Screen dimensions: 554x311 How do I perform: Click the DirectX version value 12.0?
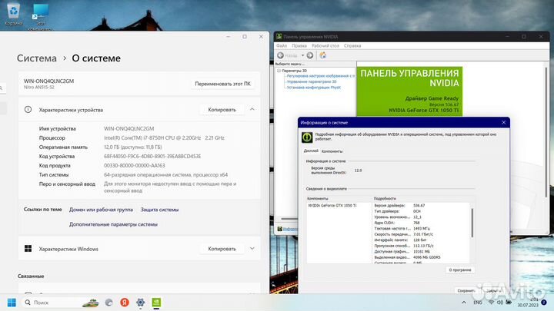point(358,170)
